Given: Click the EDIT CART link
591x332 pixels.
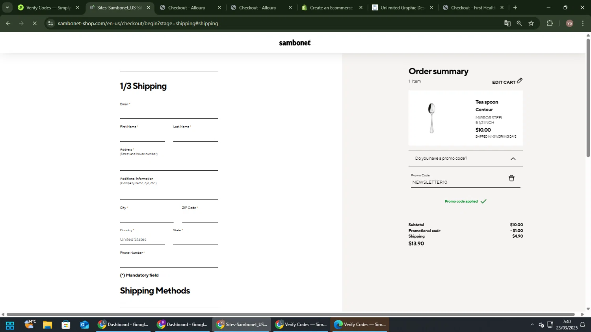Looking at the screenshot, I should 504,82.
